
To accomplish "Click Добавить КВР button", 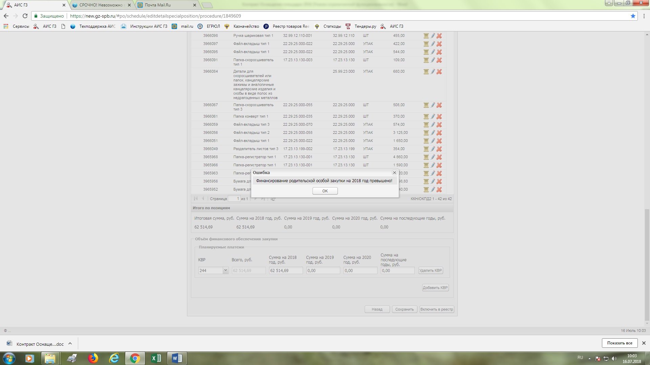I will coord(435,288).
